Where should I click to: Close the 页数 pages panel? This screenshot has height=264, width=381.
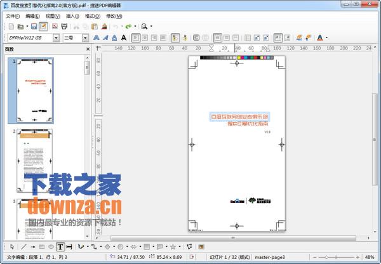[x=88, y=49]
